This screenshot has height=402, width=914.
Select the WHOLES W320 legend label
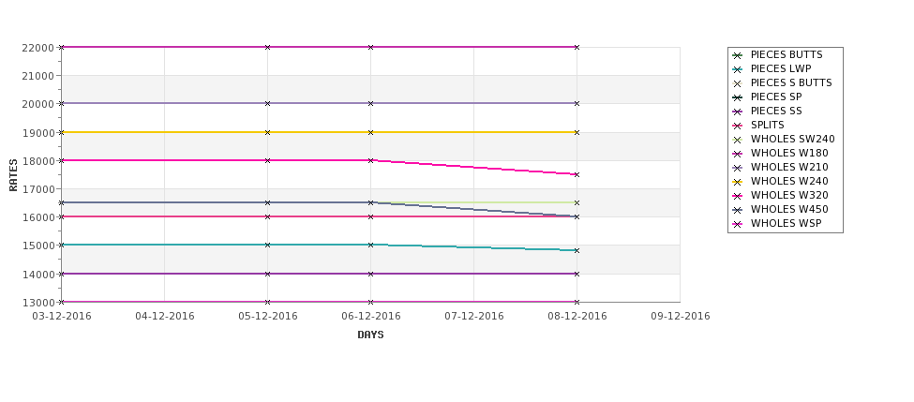789,195
